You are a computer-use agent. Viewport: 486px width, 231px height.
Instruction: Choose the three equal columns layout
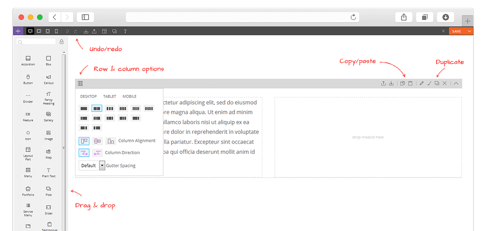coord(110,108)
